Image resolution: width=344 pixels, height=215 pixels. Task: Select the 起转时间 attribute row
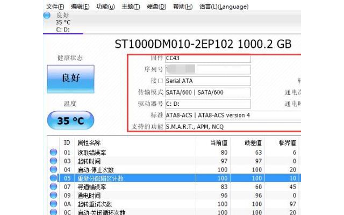174,161
